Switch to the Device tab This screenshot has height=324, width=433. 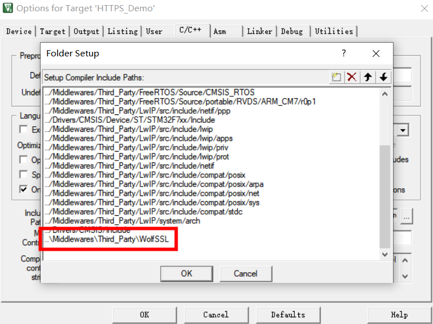coord(19,31)
